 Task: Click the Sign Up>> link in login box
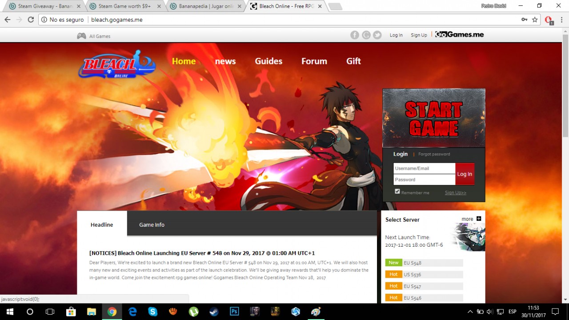coord(456,192)
